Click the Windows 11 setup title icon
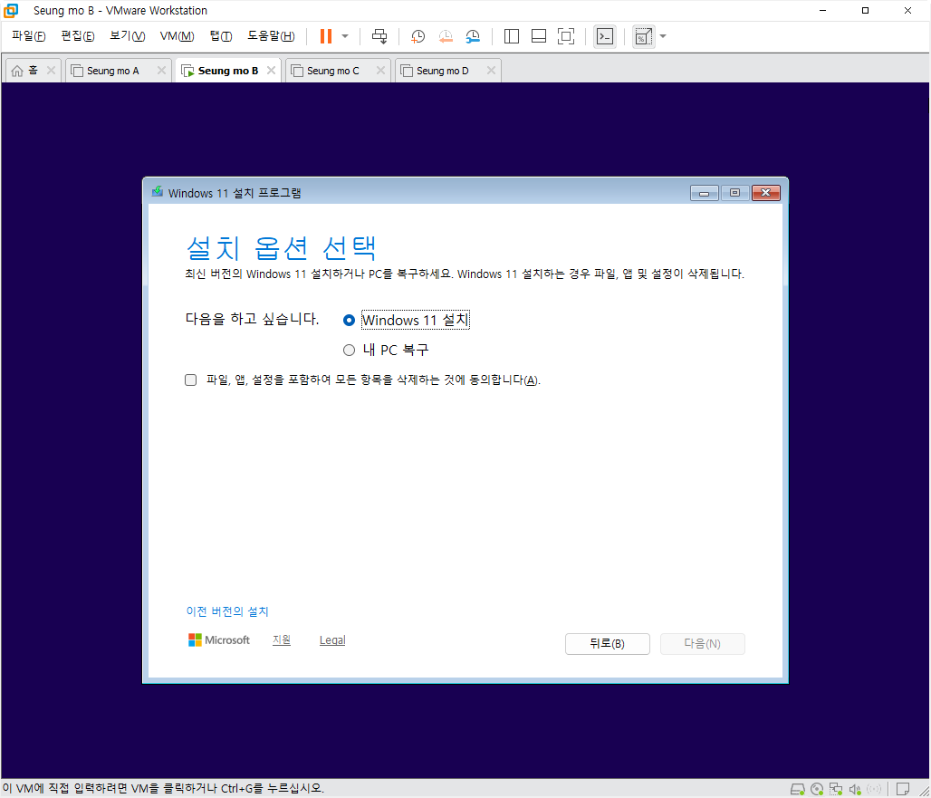 (158, 191)
